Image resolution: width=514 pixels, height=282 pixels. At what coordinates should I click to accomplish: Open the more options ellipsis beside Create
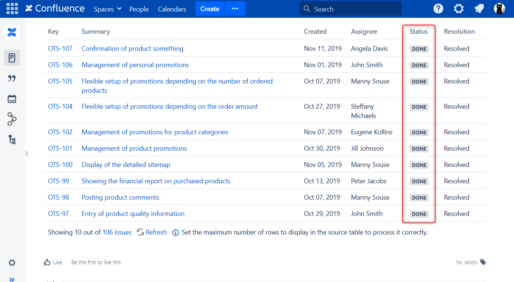235,9
